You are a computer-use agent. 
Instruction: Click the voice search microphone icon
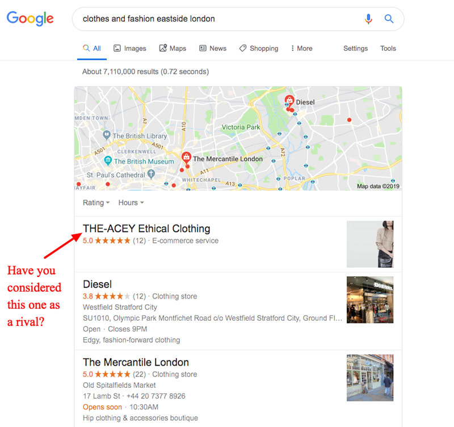point(368,19)
